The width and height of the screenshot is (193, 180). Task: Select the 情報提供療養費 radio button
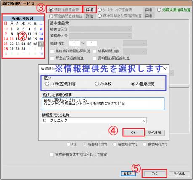[x=51, y=10]
